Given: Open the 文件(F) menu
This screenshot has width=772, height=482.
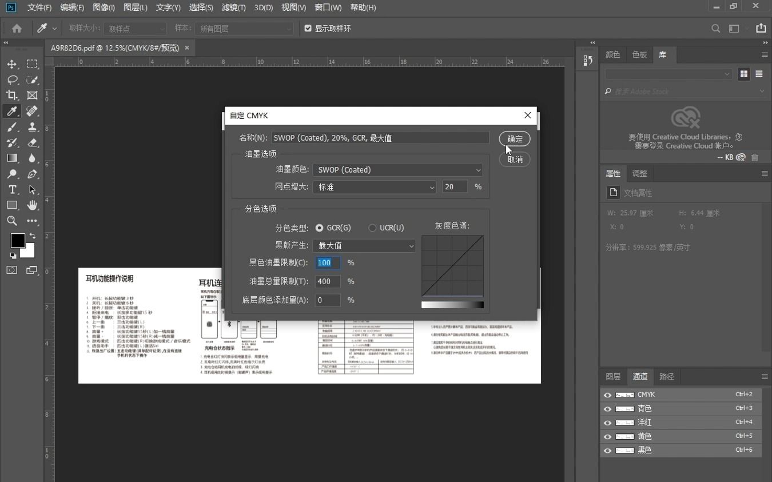Looking at the screenshot, I should 39,7.
